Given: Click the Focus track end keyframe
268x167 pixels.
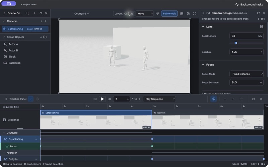Looking at the screenshot, I should [x=152, y=146].
